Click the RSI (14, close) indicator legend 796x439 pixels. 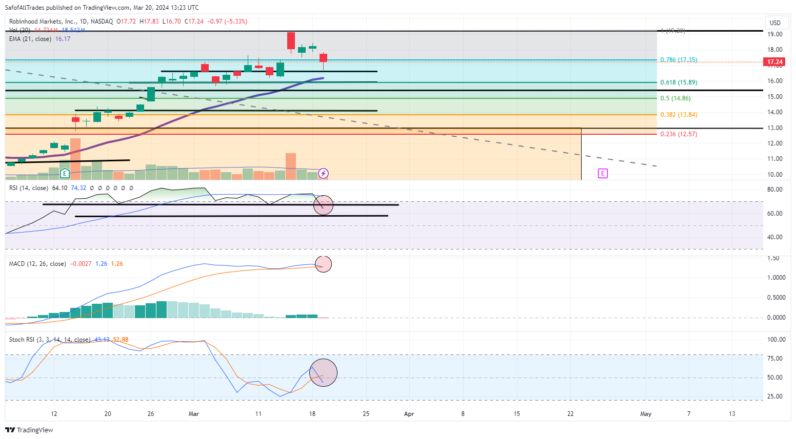(x=29, y=188)
